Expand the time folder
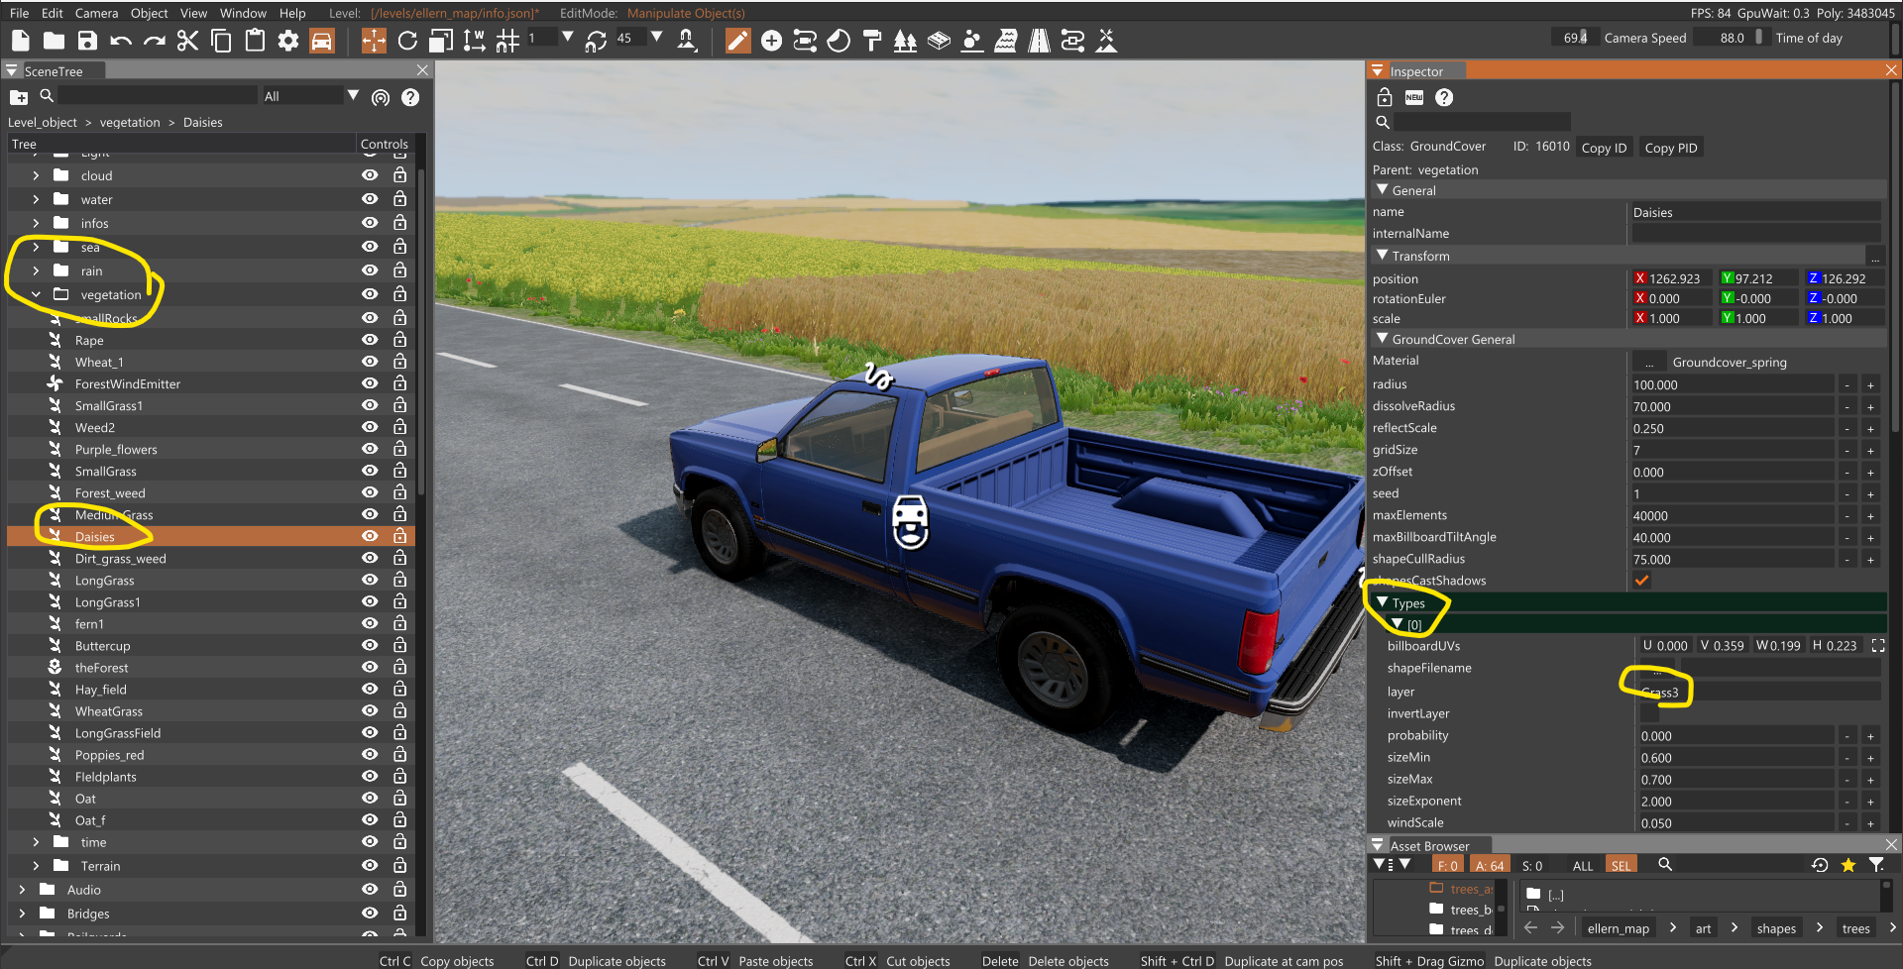 36,842
